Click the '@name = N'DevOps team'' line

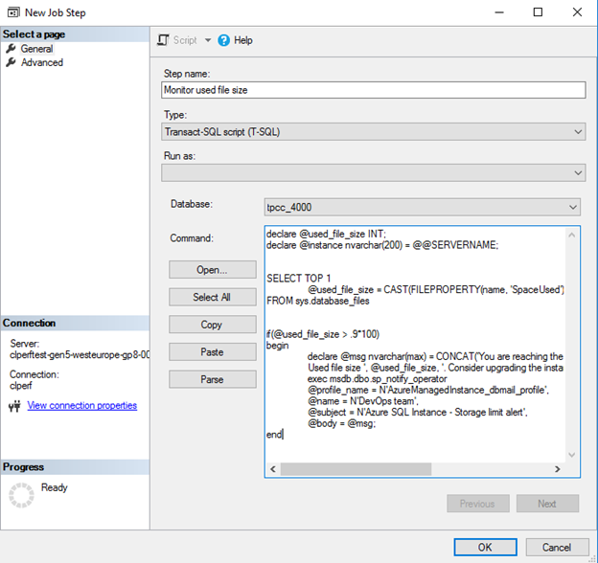coord(363,401)
